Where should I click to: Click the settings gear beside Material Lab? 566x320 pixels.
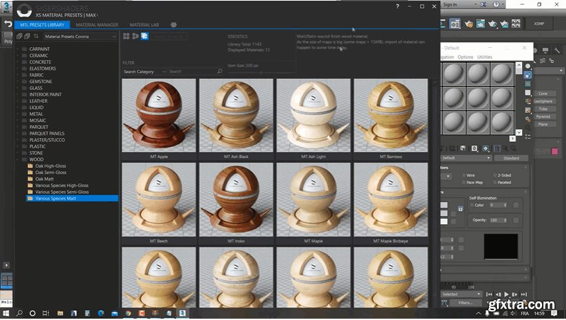click(173, 25)
